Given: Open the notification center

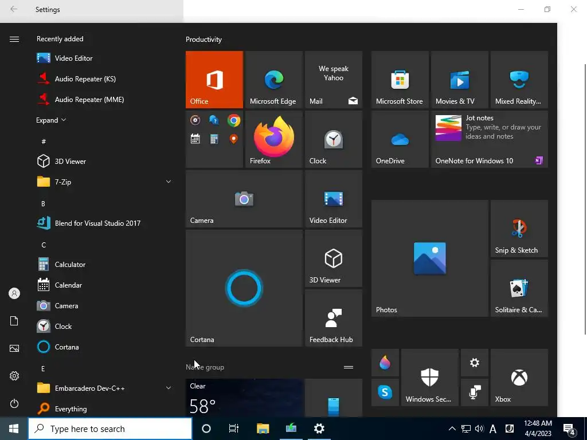Looking at the screenshot, I should pos(569,429).
